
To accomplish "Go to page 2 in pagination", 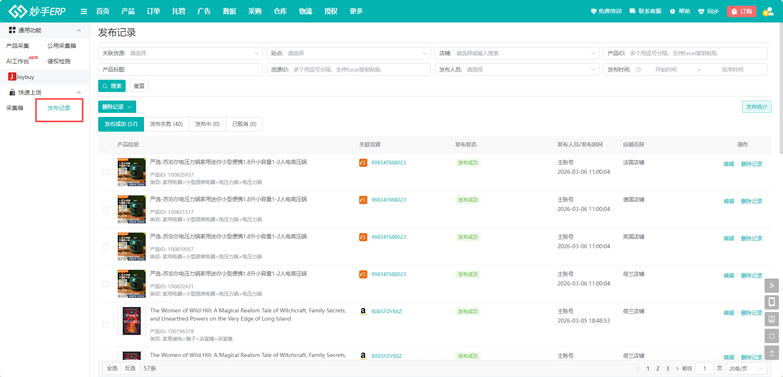I will tap(658, 368).
